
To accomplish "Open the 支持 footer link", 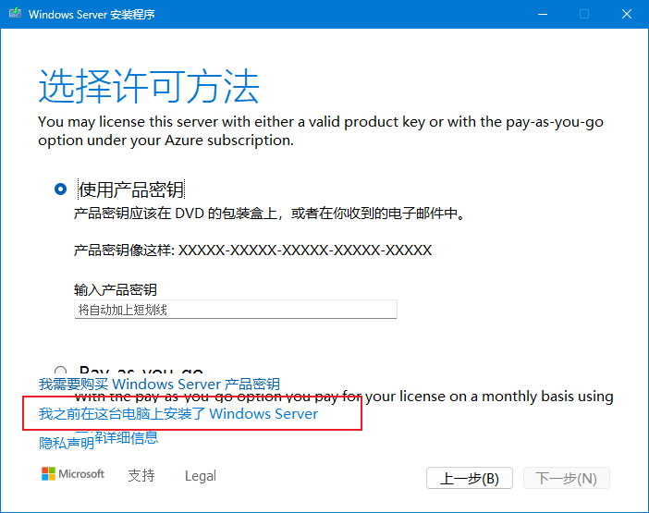I will [x=141, y=476].
